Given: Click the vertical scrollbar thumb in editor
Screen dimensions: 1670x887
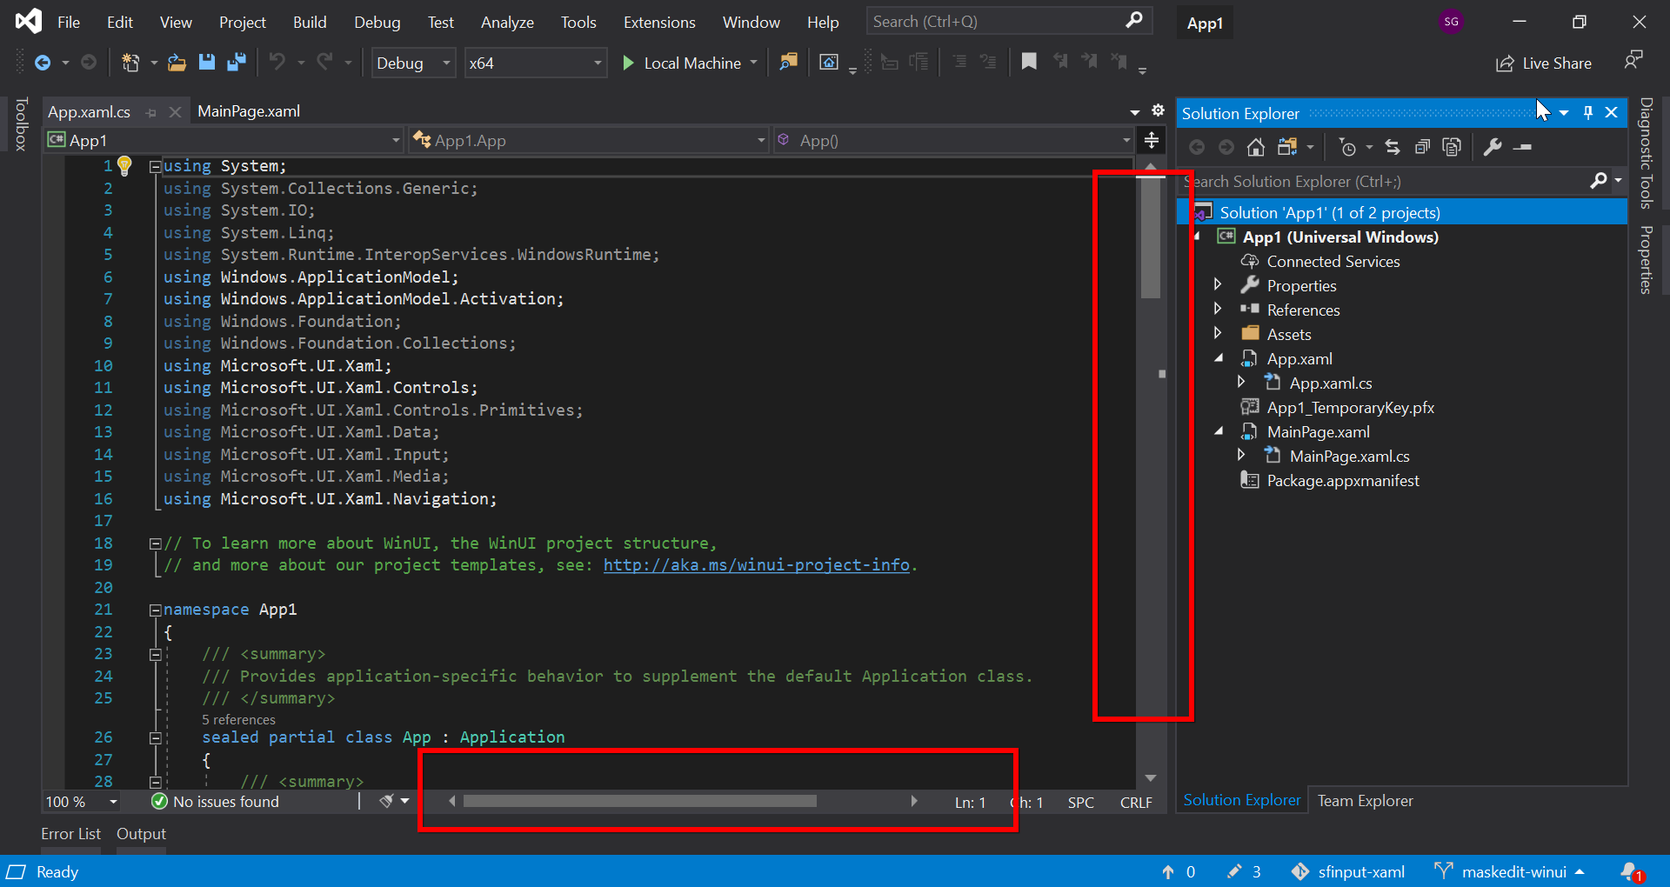Looking at the screenshot, I should coord(1151,237).
